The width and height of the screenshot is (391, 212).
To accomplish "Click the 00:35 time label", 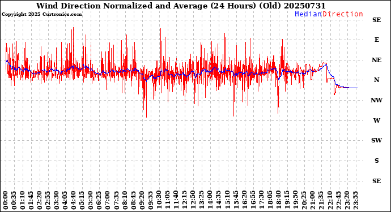I will 14,200.
